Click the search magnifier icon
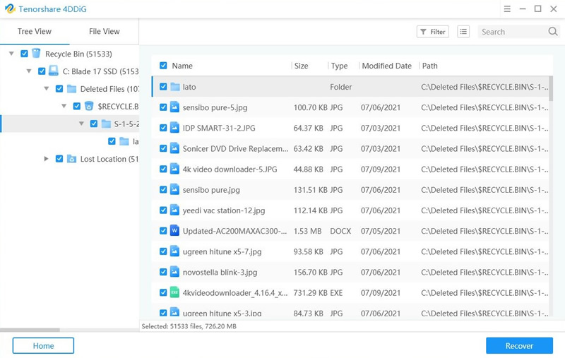Image resolution: width=565 pixels, height=358 pixels. pos(553,32)
